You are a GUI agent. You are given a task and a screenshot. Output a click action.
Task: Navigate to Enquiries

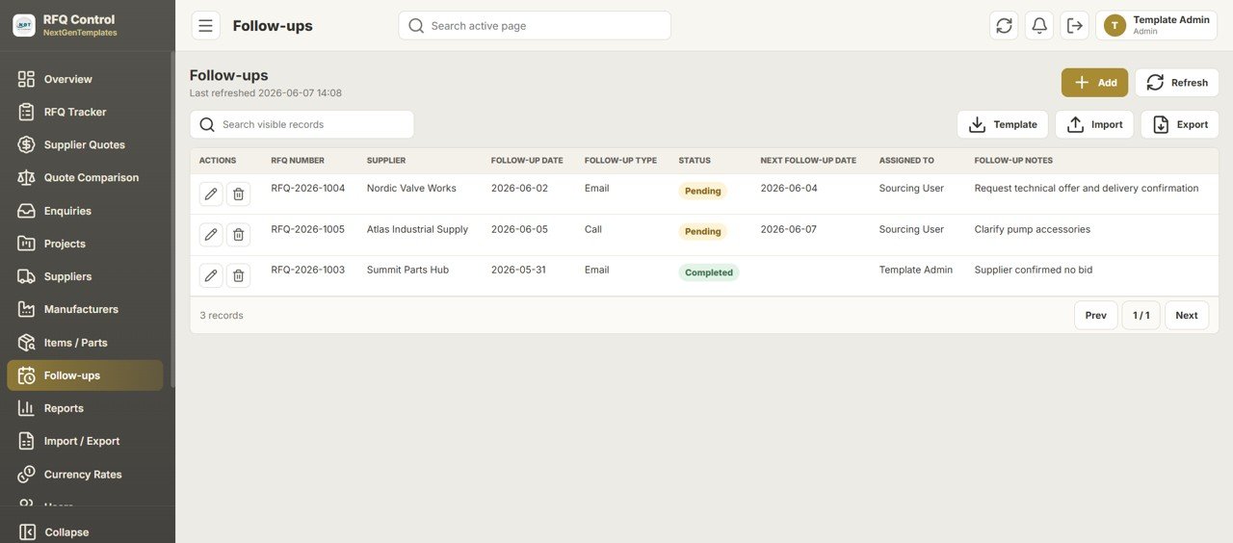[85, 211]
